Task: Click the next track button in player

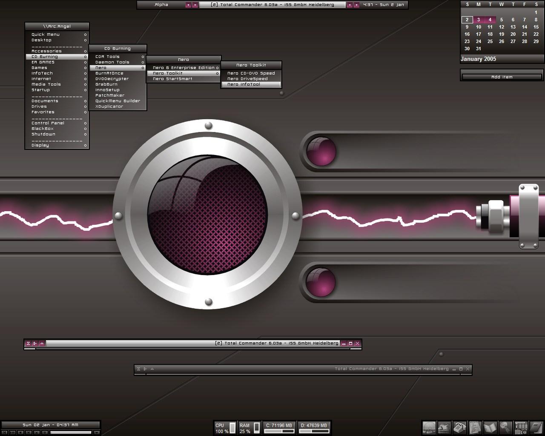Action: pos(29,433)
